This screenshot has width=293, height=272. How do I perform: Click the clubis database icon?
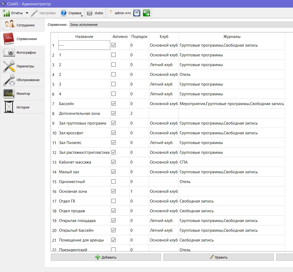coord(90,13)
